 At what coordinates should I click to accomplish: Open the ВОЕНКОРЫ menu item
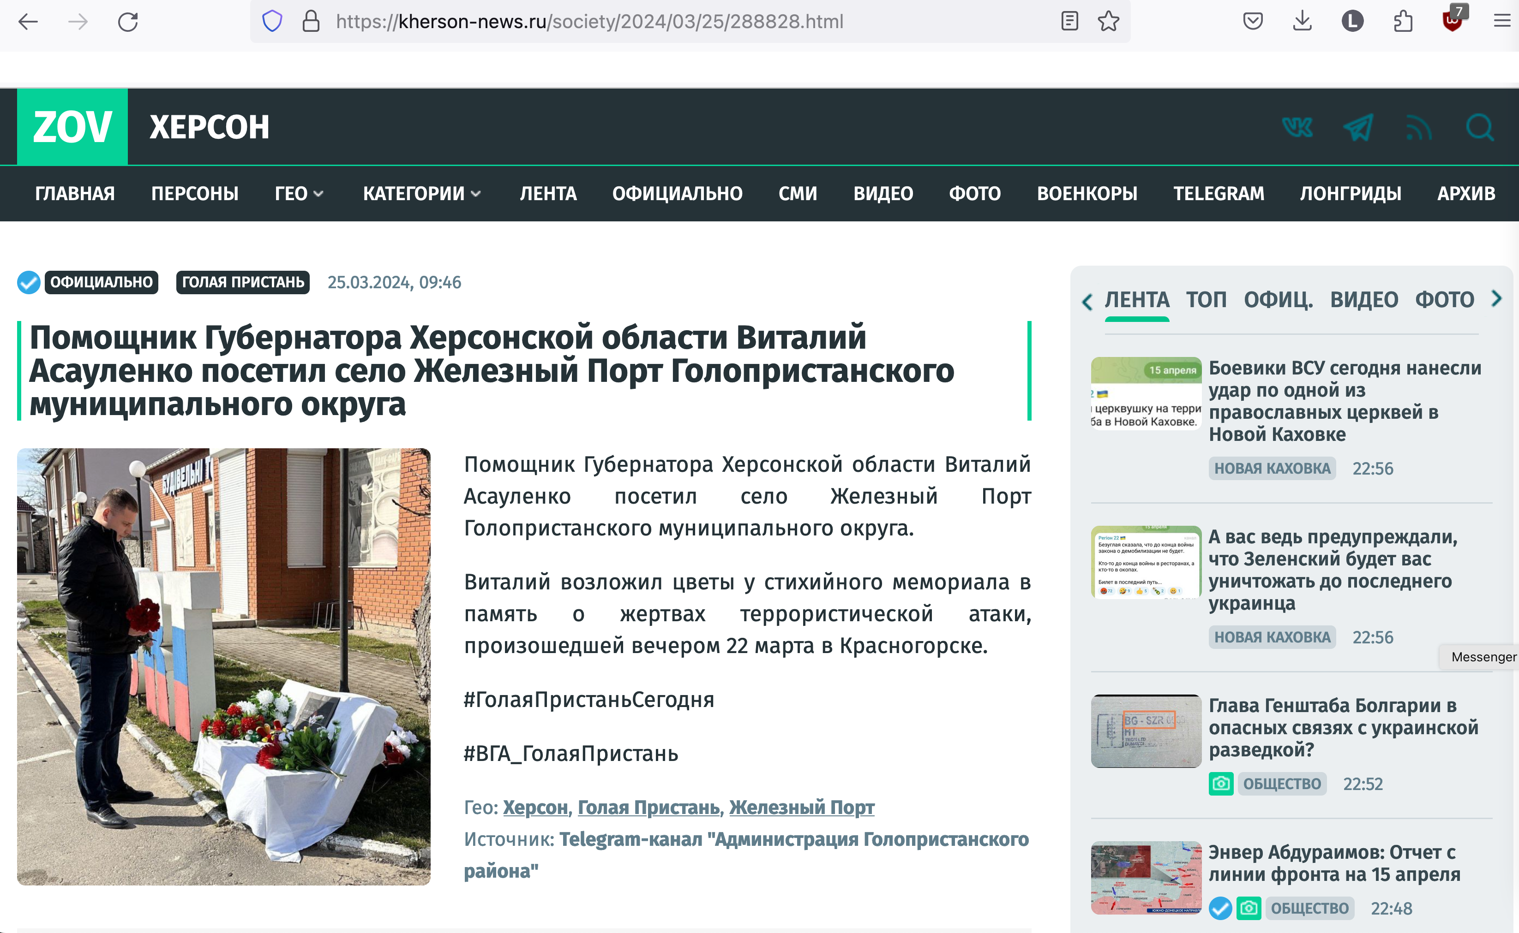tap(1087, 194)
